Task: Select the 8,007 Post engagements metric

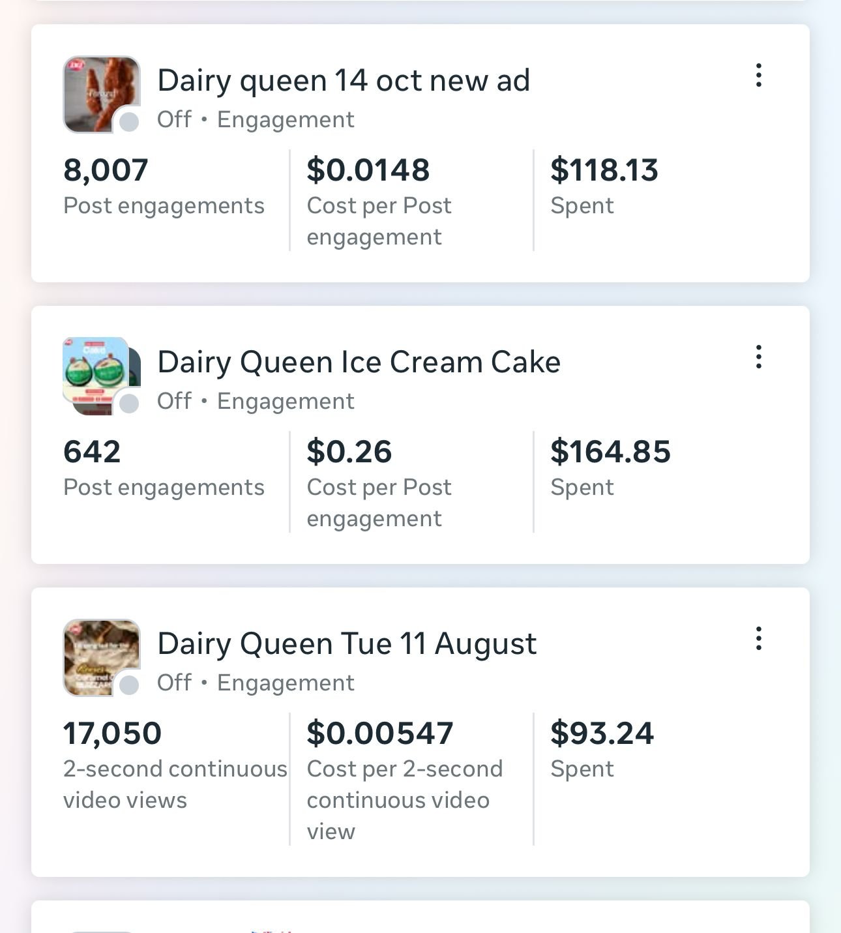Action: 106,171
